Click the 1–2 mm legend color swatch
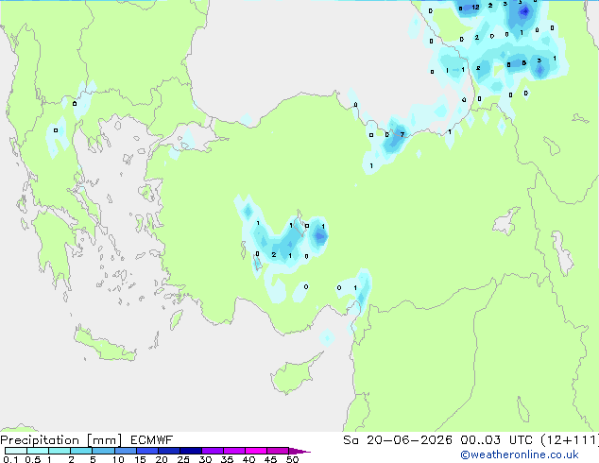The width and height of the screenshot is (599, 463). click(60, 451)
